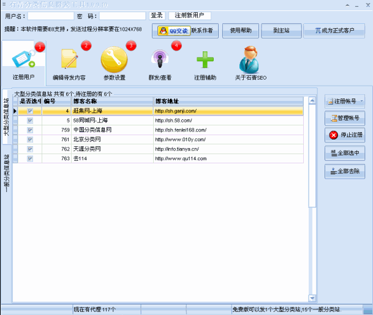The width and height of the screenshot is (373, 315).
Task: Click status bar 免费版 notice text
Action: [x=287, y=309]
